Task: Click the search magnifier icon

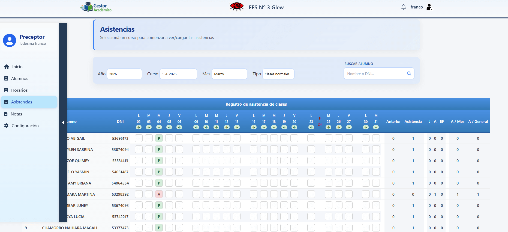Action: point(409,73)
